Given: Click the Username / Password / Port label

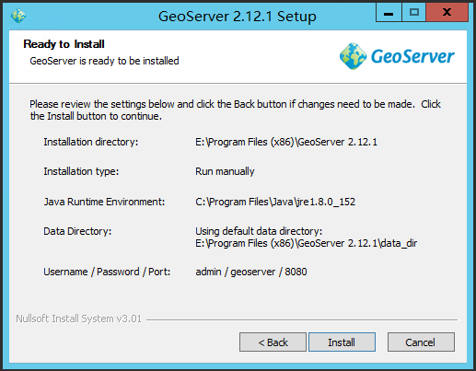Looking at the screenshot, I should click(x=107, y=272).
